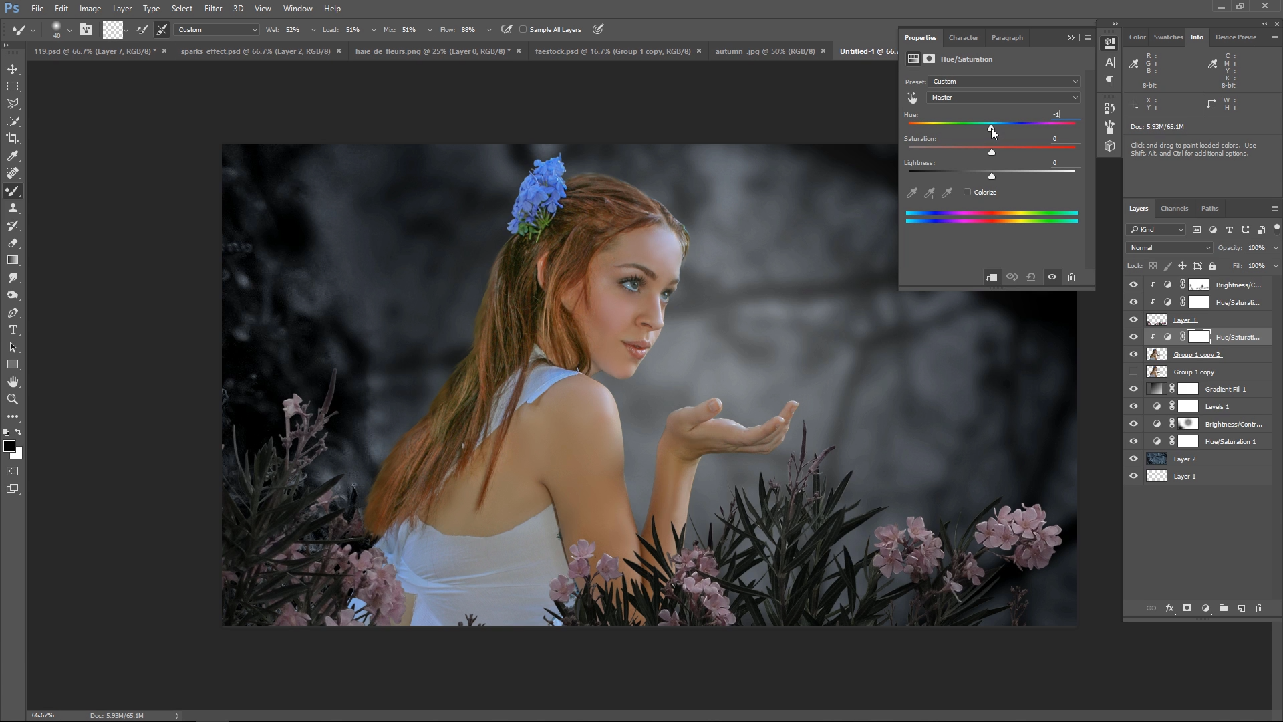Image resolution: width=1283 pixels, height=722 pixels.
Task: Select the Crop tool
Action: click(x=13, y=138)
